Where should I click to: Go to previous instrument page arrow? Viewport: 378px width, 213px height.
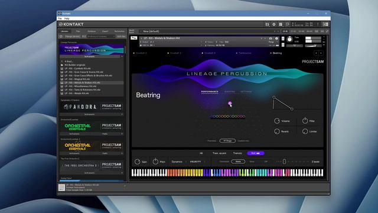[316, 53]
